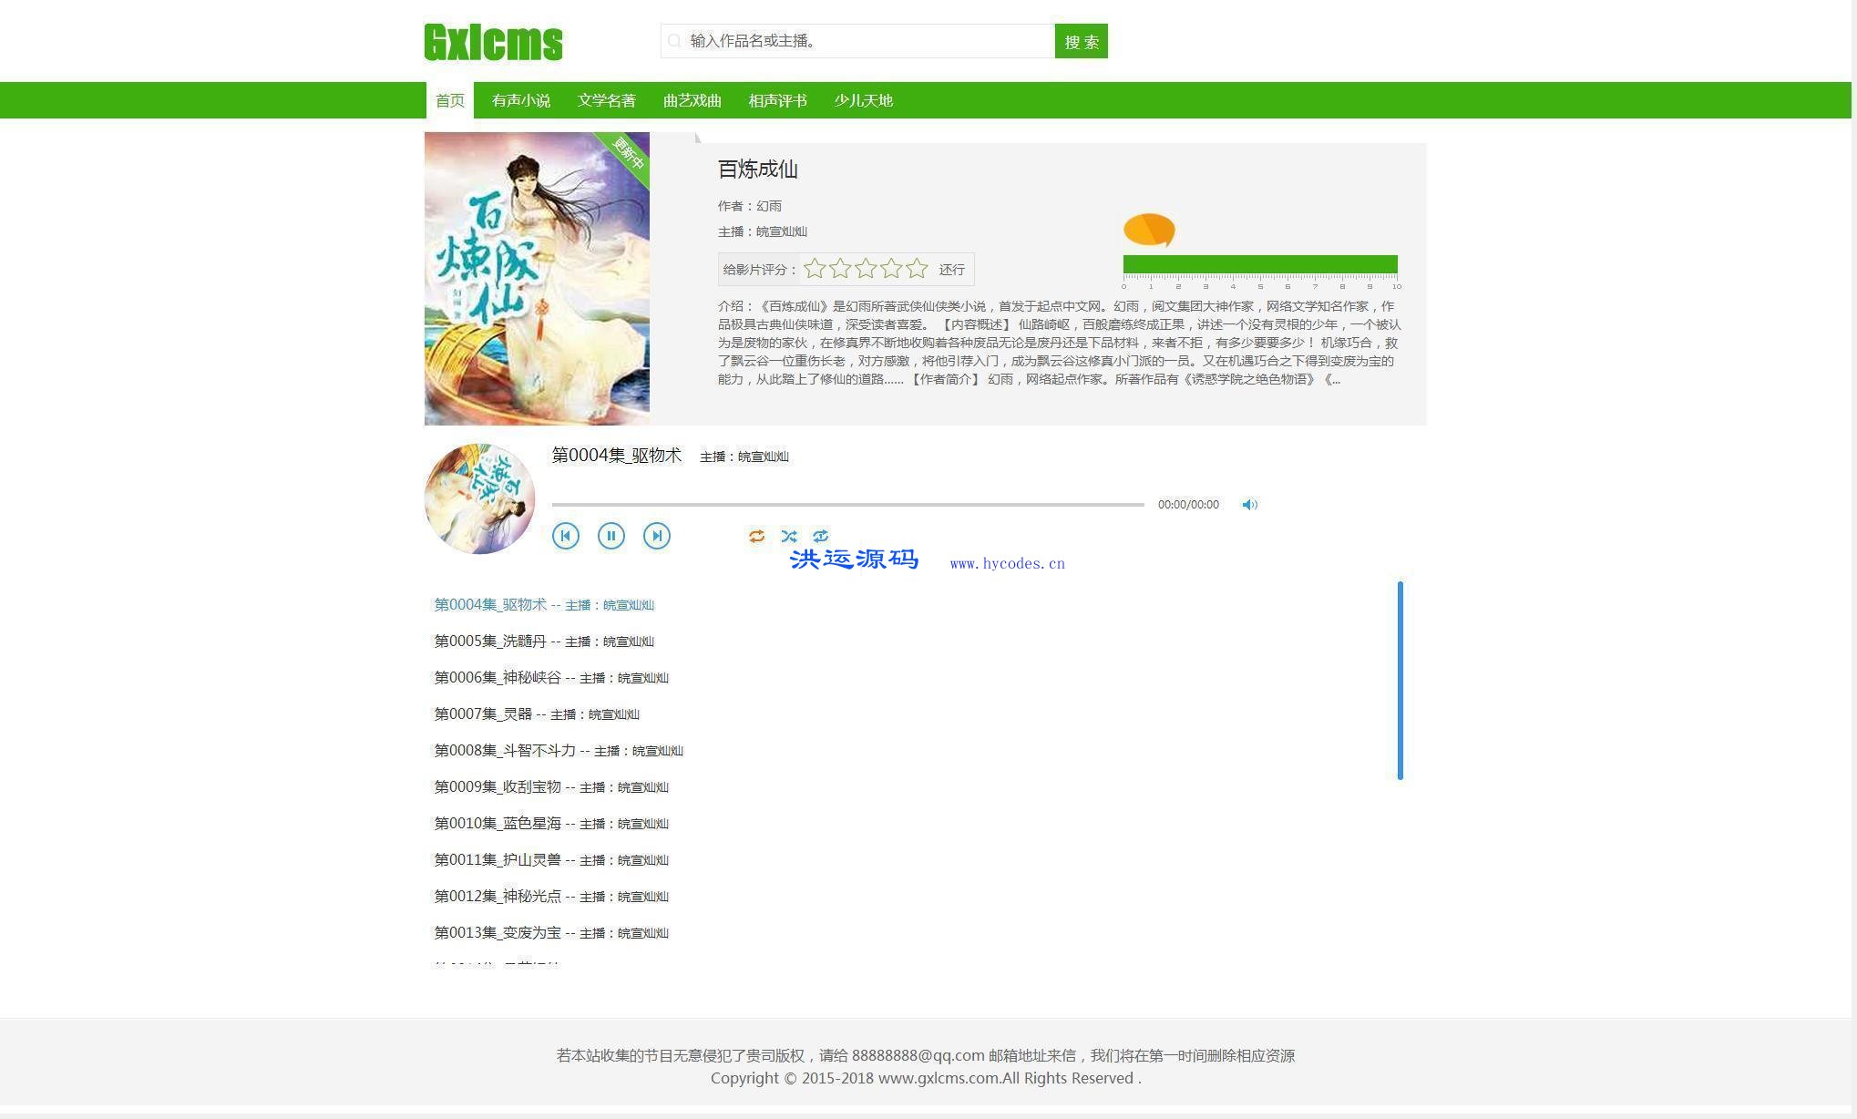Play 第0011集_护山灵兽 from the playlist
1857x1119 pixels.
tap(551, 860)
